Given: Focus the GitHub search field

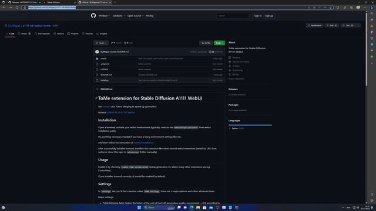Looking at the screenshot, I should 234,16.
